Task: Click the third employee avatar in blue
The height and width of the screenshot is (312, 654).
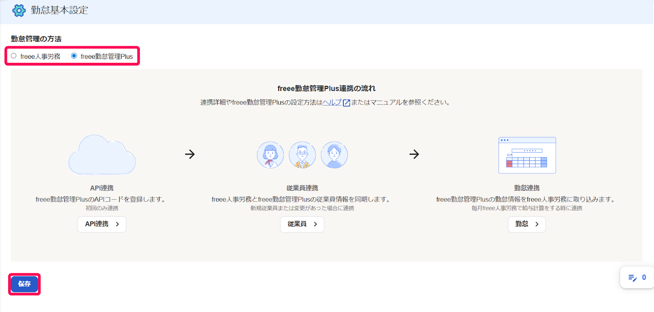Action: point(334,155)
